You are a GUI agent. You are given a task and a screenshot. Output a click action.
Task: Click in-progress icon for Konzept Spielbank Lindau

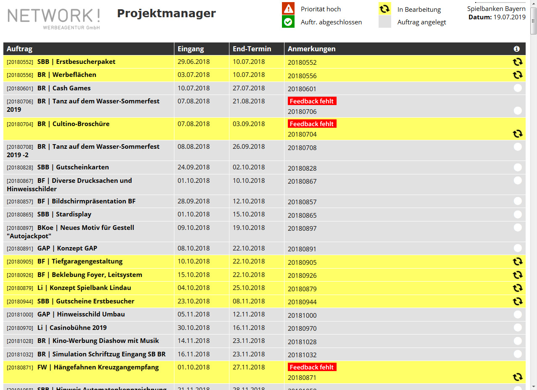(518, 288)
